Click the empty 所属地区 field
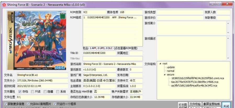The image size is (235, 108). (x=136, y=53)
